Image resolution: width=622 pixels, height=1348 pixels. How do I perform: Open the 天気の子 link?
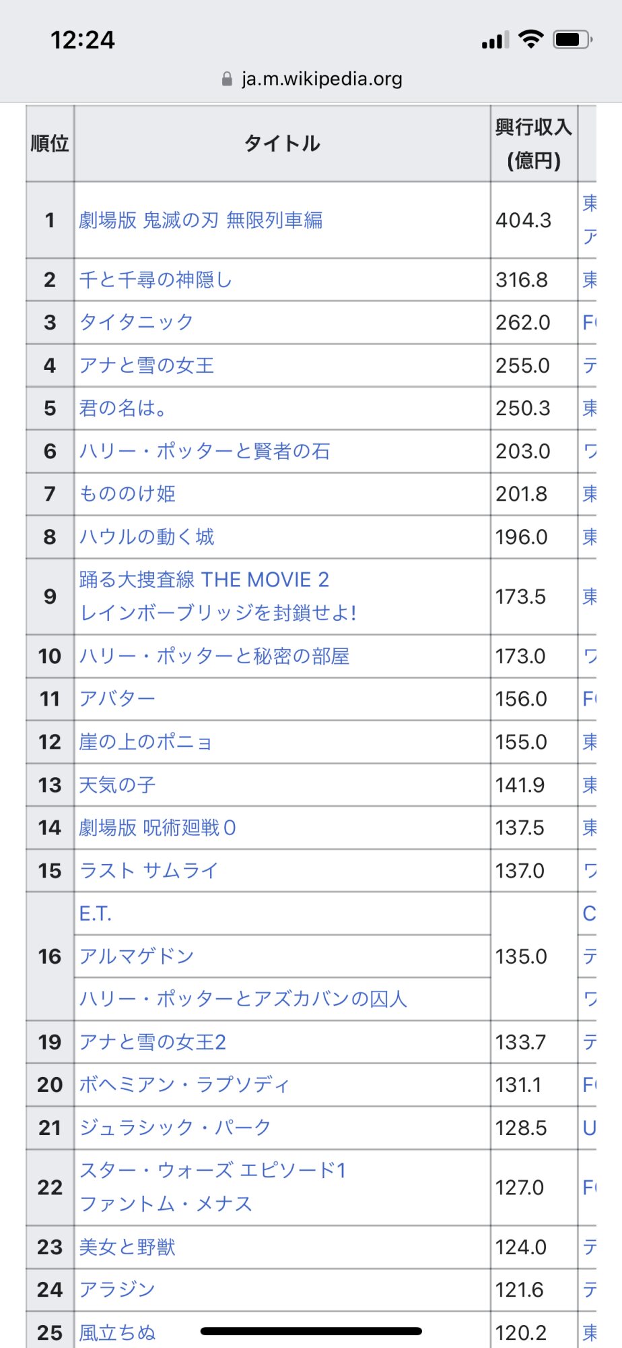(x=117, y=785)
